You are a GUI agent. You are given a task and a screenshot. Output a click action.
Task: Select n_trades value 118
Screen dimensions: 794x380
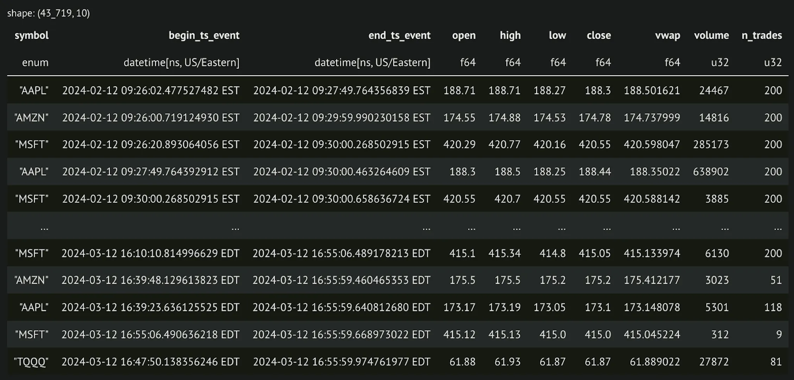click(773, 307)
